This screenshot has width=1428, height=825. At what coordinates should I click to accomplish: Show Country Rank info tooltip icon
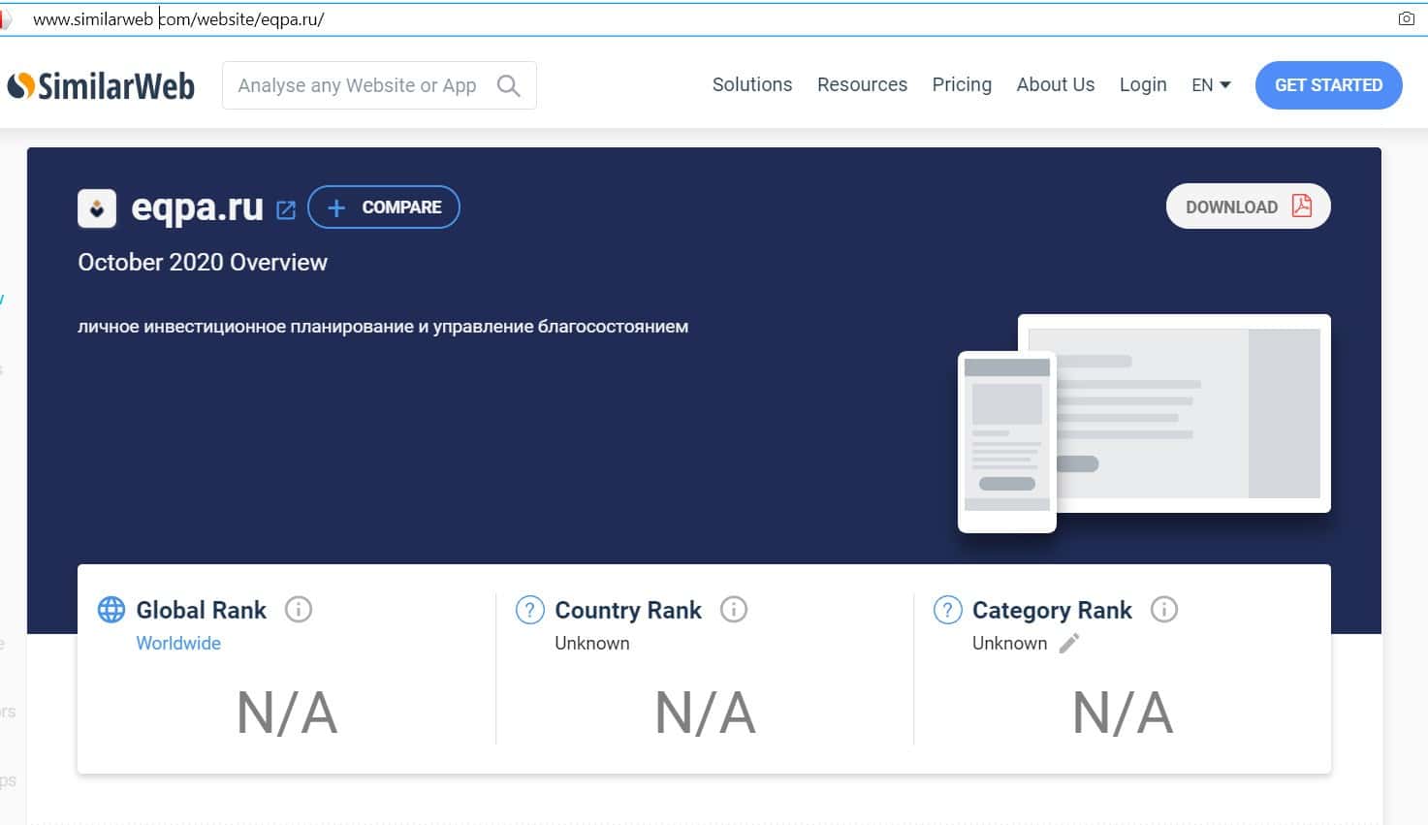coord(734,610)
